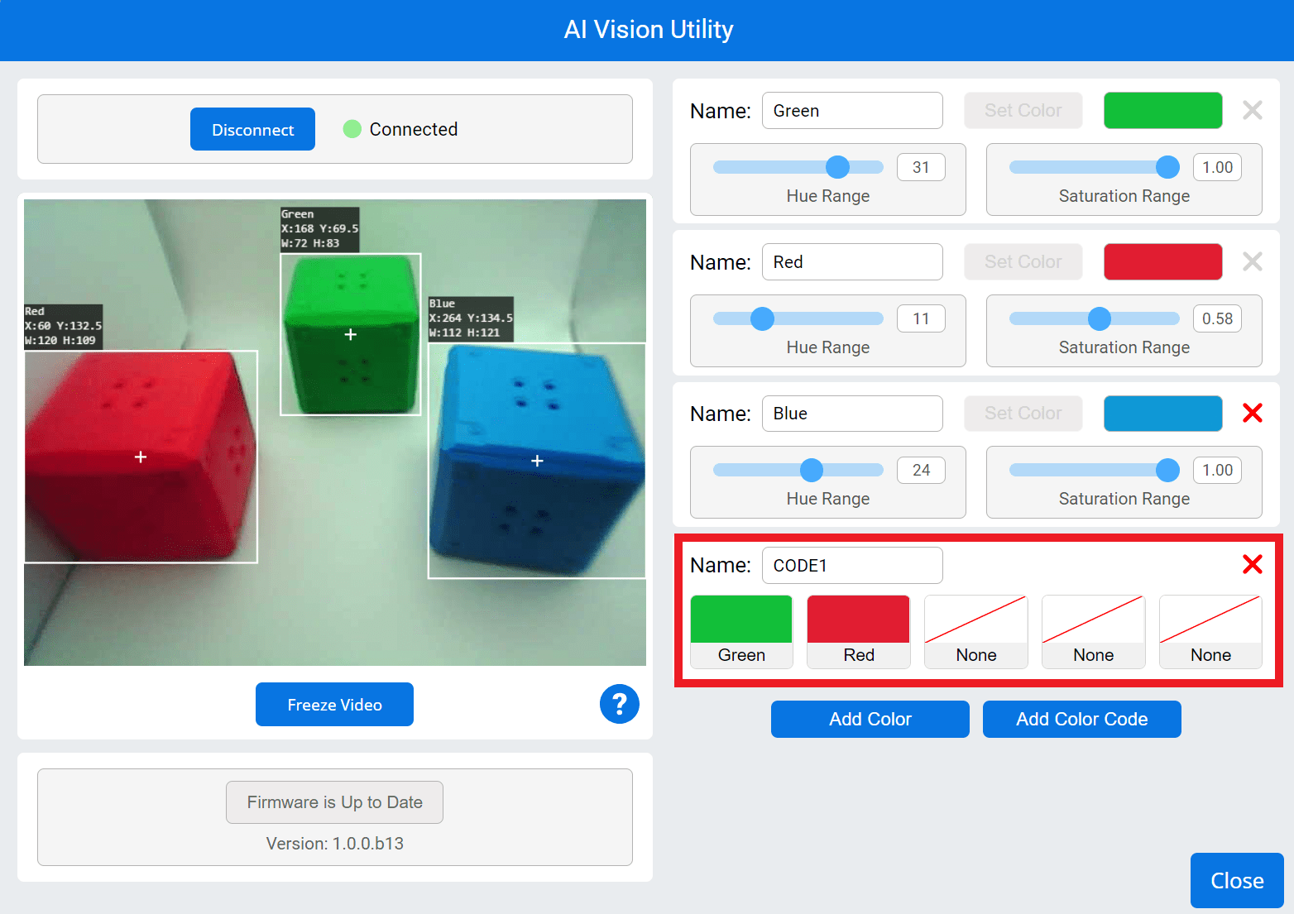This screenshot has width=1294, height=914.
Task: Click Set Color beside the Red signature
Action: pyautogui.click(x=1023, y=261)
